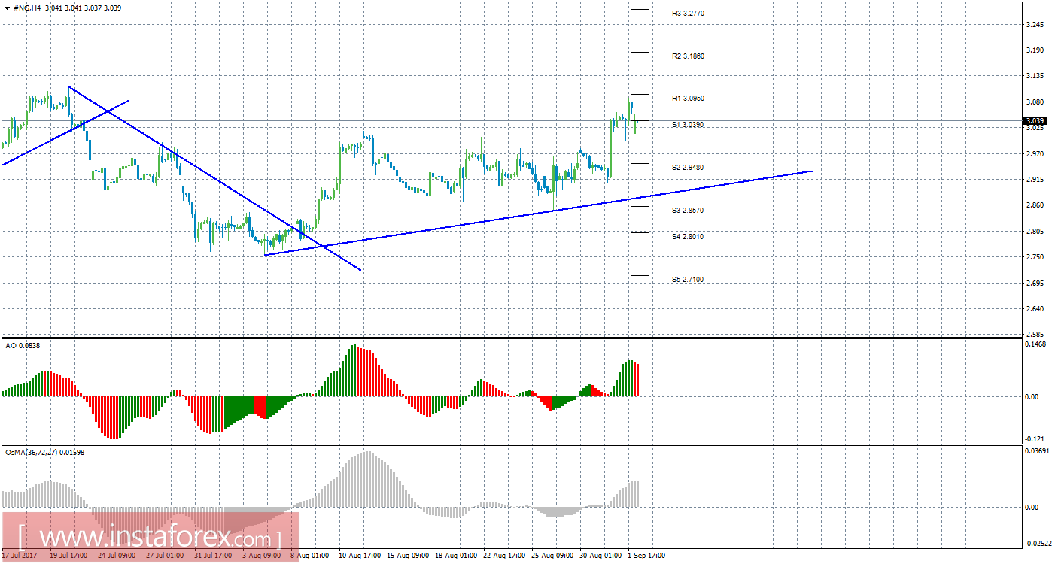The width and height of the screenshot is (1052, 564).
Task: Click the 27 Jul 01:00 time label
Action: tap(164, 556)
